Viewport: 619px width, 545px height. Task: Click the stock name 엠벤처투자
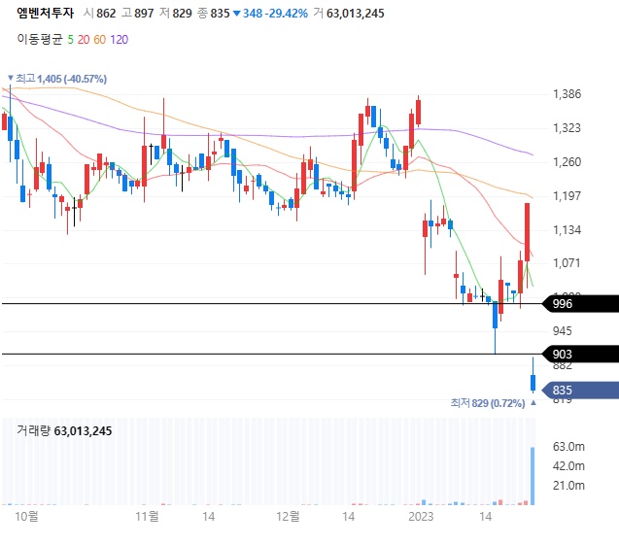45,13
